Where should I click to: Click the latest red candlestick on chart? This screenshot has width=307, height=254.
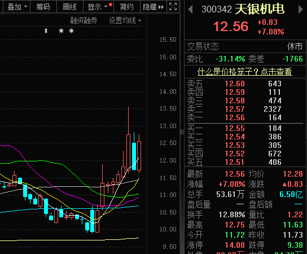pyautogui.click(x=139, y=155)
